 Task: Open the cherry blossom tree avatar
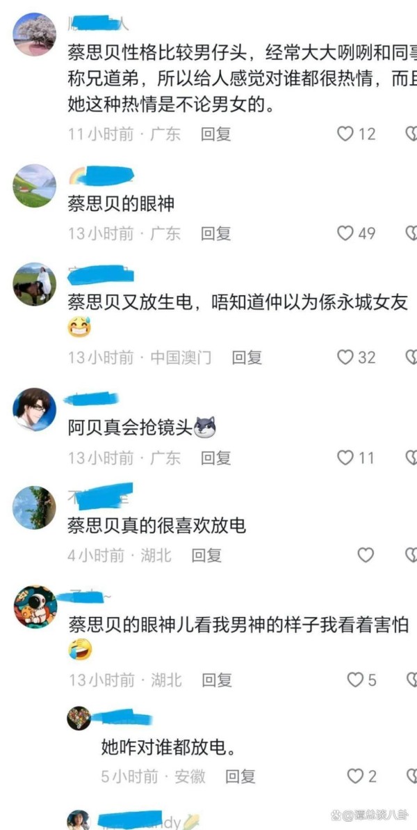[x=34, y=34]
